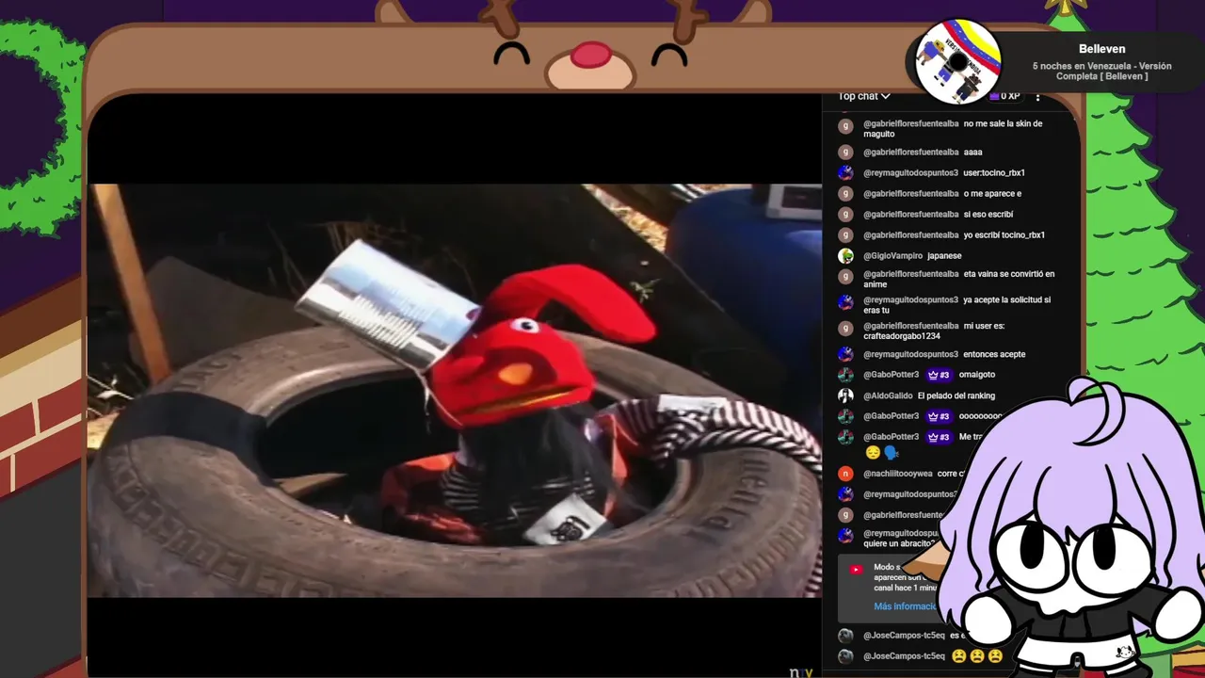Click reymaguitodospuntos3 avatar beside 'user:tocino_rbx1'
Image resolution: width=1205 pixels, height=678 pixels.
(845, 172)
